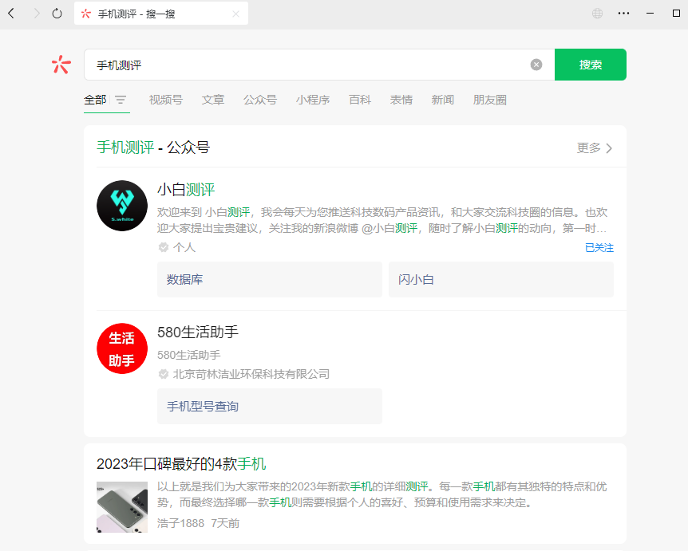The width and height of the screenshot is (688, 551).
Task: Select the 手机测评 - 搜一搜 browser tab
Action: click(161, 14)
